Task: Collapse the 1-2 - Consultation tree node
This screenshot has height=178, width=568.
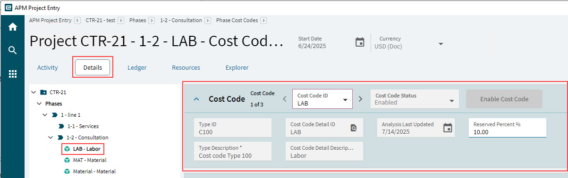Action: [x=51, y=138]
